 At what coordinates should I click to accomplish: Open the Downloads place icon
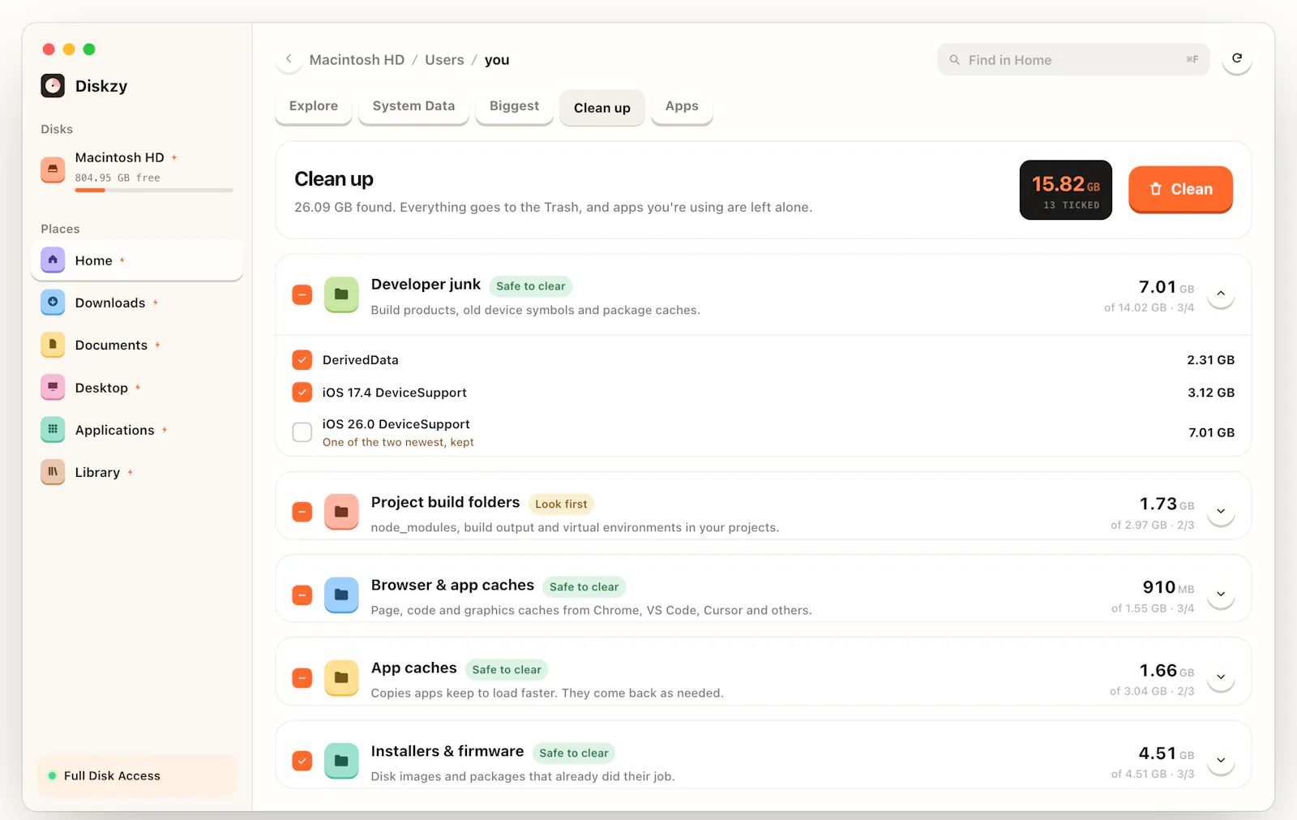coord(53,303)
